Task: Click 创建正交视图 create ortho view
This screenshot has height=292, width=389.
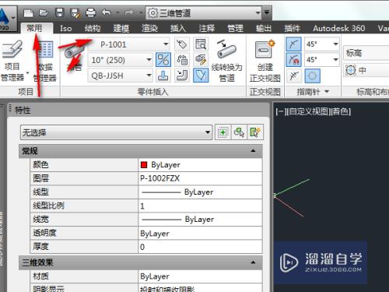Action: point(265,60)
